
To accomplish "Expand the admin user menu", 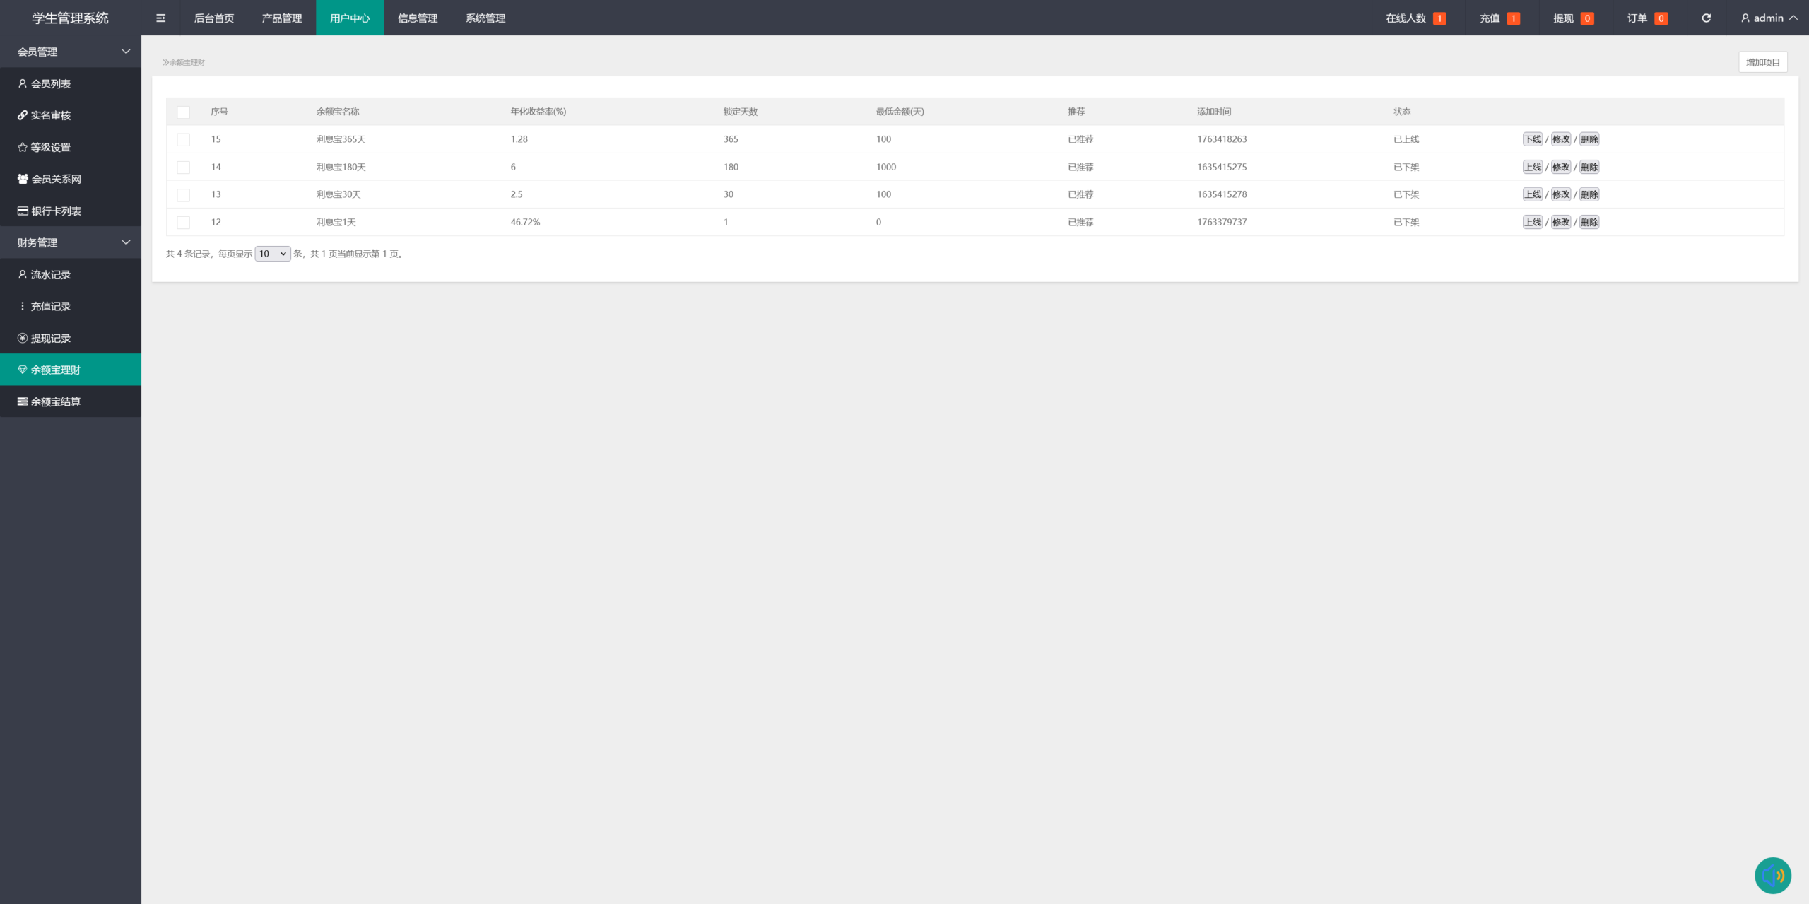I will [x=1769, y=18].
